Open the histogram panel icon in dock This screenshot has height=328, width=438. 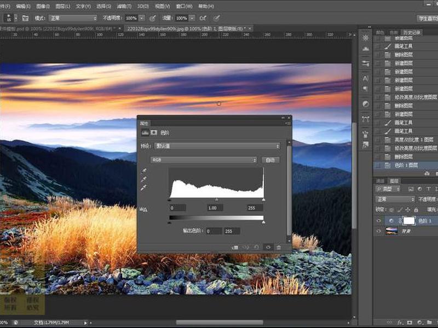point(365,49)
